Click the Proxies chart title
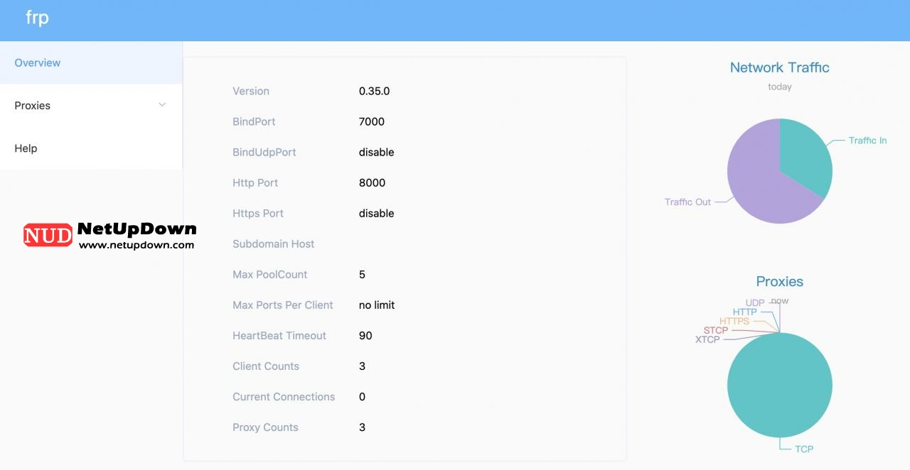910x470 pixels. click(780, 281)
